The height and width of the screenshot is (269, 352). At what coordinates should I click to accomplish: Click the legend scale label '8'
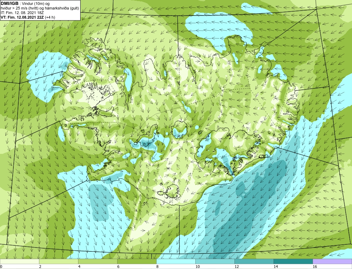tap(157, 267)
